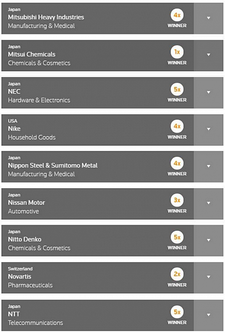Image resolution: width=225 pixels, height=333 pixels.
Task: Expand Nippon Steel & Sumitomo Metal arrow
Action: coord(208,166)
